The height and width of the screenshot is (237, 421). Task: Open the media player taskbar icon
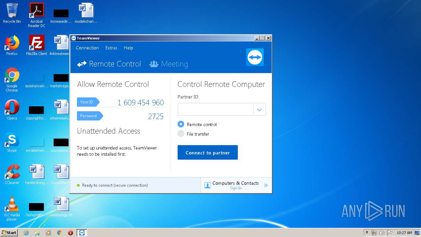click(x=48, y=232)
